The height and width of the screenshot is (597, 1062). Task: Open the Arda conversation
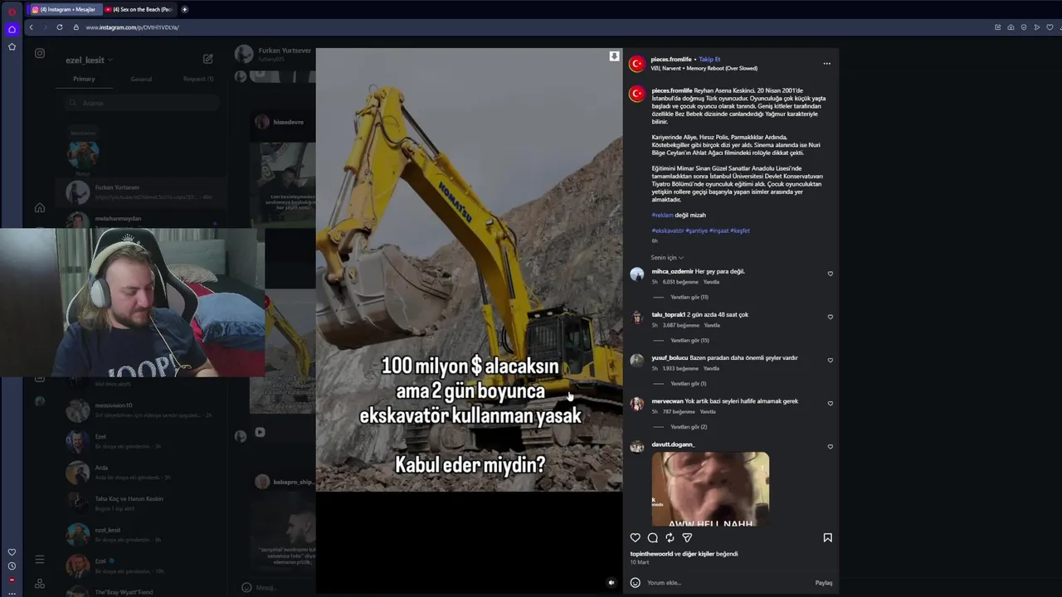142,472
